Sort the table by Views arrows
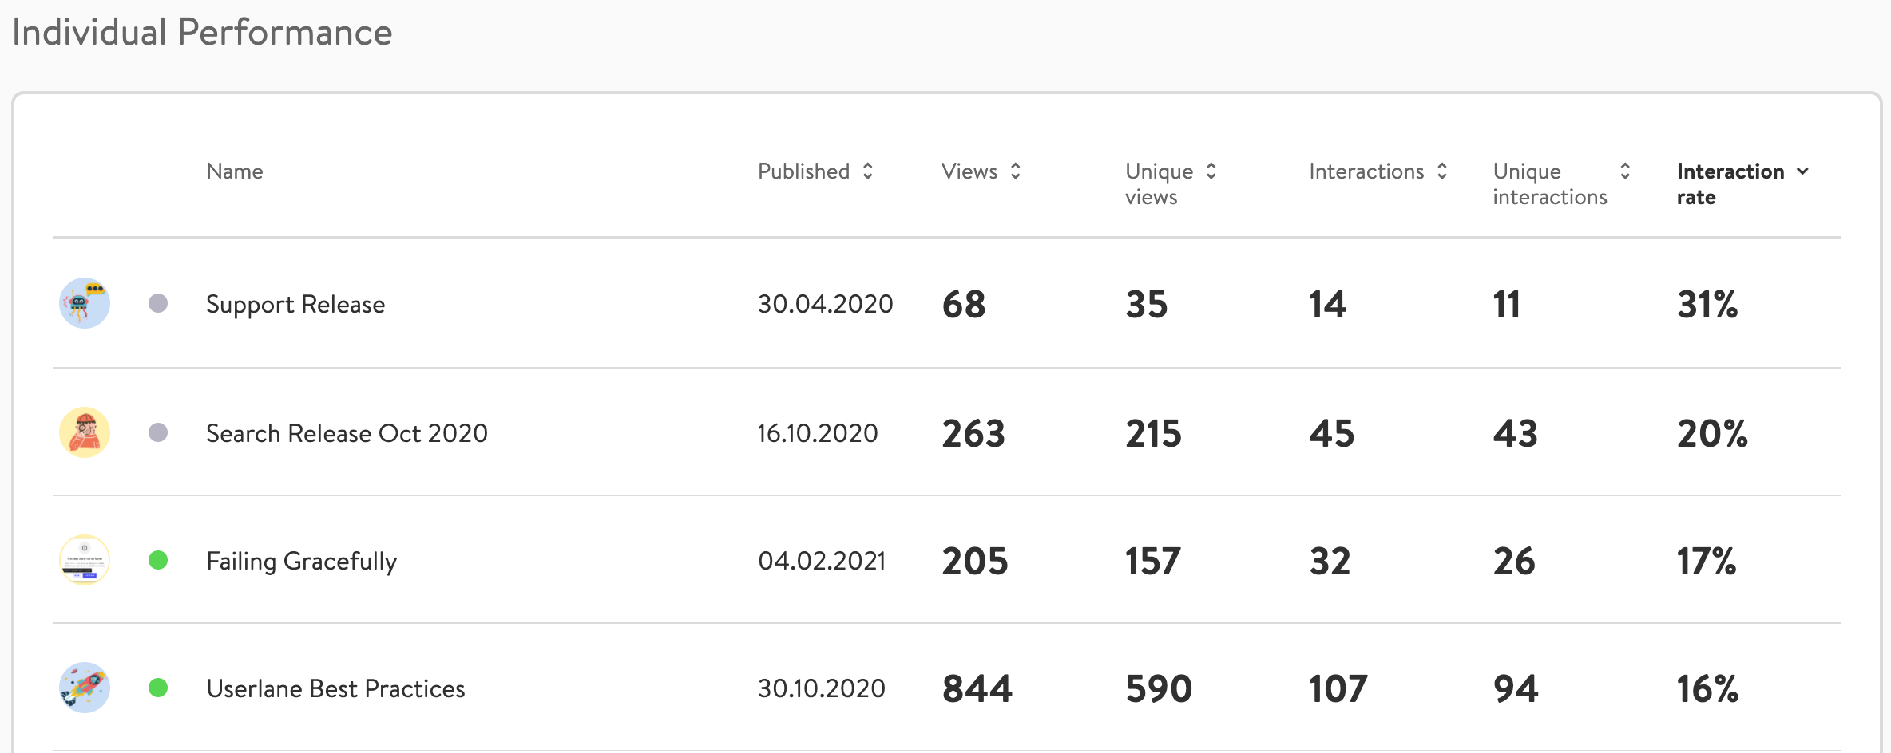 pyautogui.click(x=1016, y=171)
